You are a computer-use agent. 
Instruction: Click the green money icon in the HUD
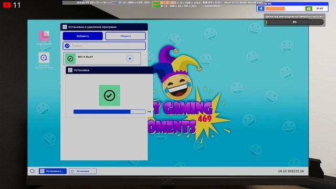coord(309,8)
